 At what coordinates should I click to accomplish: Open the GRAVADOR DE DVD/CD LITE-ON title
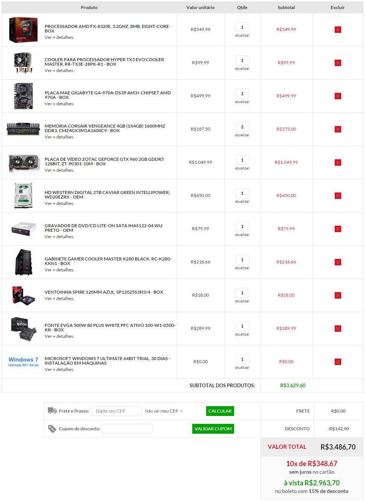coord(103,228)
